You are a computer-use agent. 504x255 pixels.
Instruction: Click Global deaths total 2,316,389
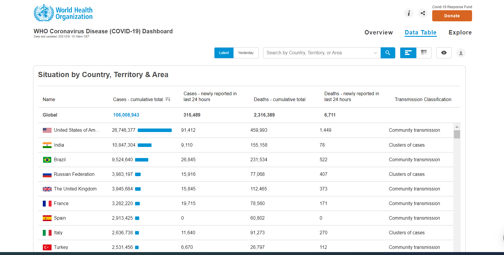pyautogui.click(x=264, y=115)
